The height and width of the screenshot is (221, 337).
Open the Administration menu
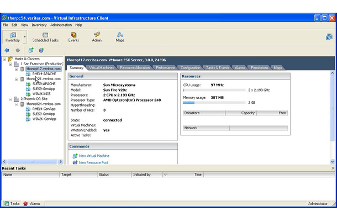(x=61, y=25)
